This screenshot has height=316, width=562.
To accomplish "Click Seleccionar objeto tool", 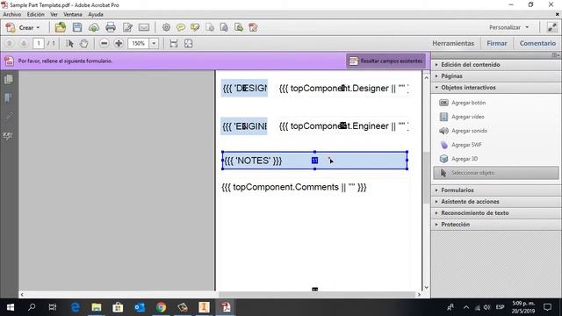I will [496, 173].
